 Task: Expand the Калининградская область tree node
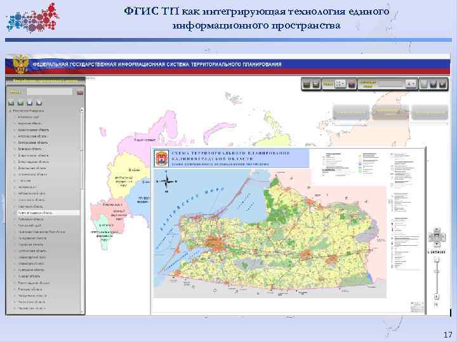(15, 213)
